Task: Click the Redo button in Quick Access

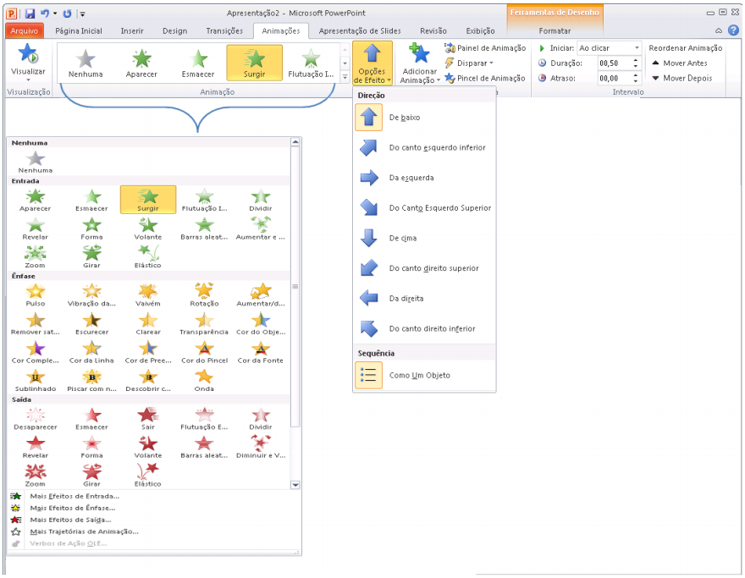Action: [67, 14]
